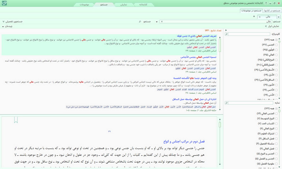This screenshot has height=169, width=282.
Task: Open the چیدمان layout dropdown
Action: tap(7, 26)
